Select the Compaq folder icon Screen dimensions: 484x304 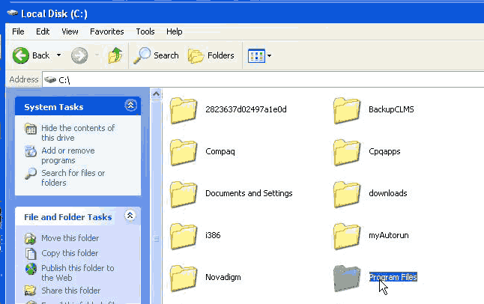(x=184, y=152)
